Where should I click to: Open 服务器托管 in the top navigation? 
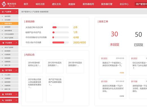click(x=107, y=4)
